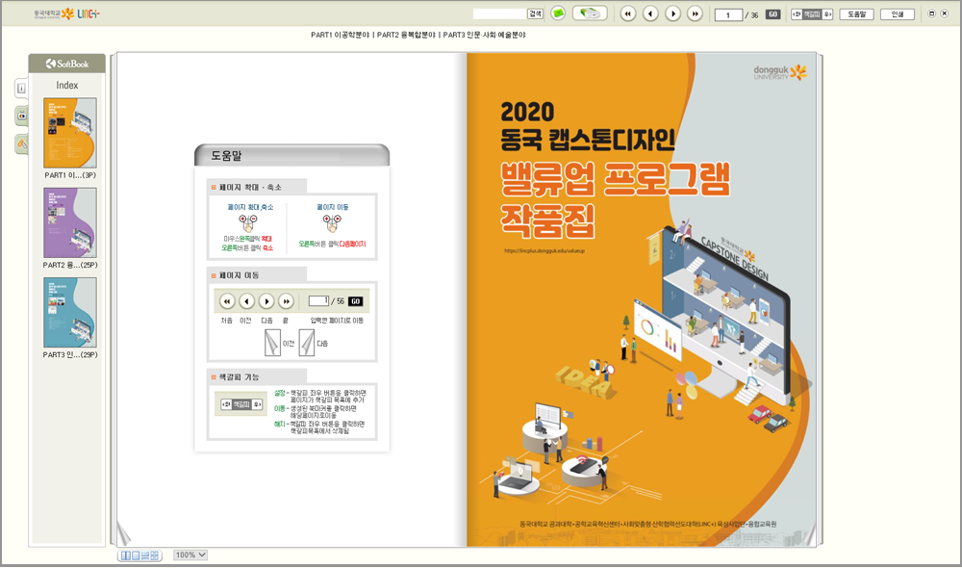Click the page curl at the cover's bottom right corner
This screenshot has height=568, width=962.
coord(809,534)
